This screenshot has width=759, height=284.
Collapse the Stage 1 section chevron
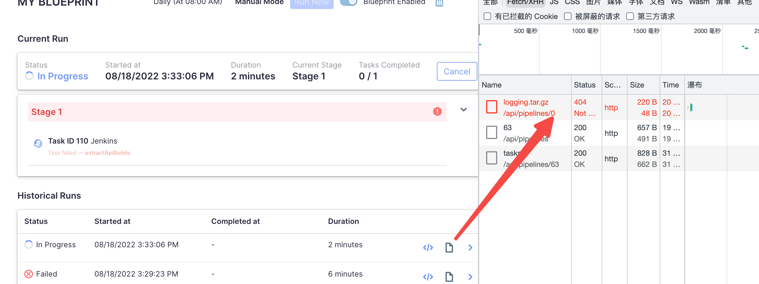[x=463, y=110]
